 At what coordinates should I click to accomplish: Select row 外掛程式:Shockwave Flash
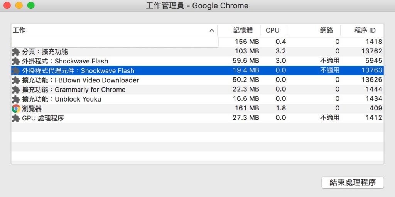(197, 61)
